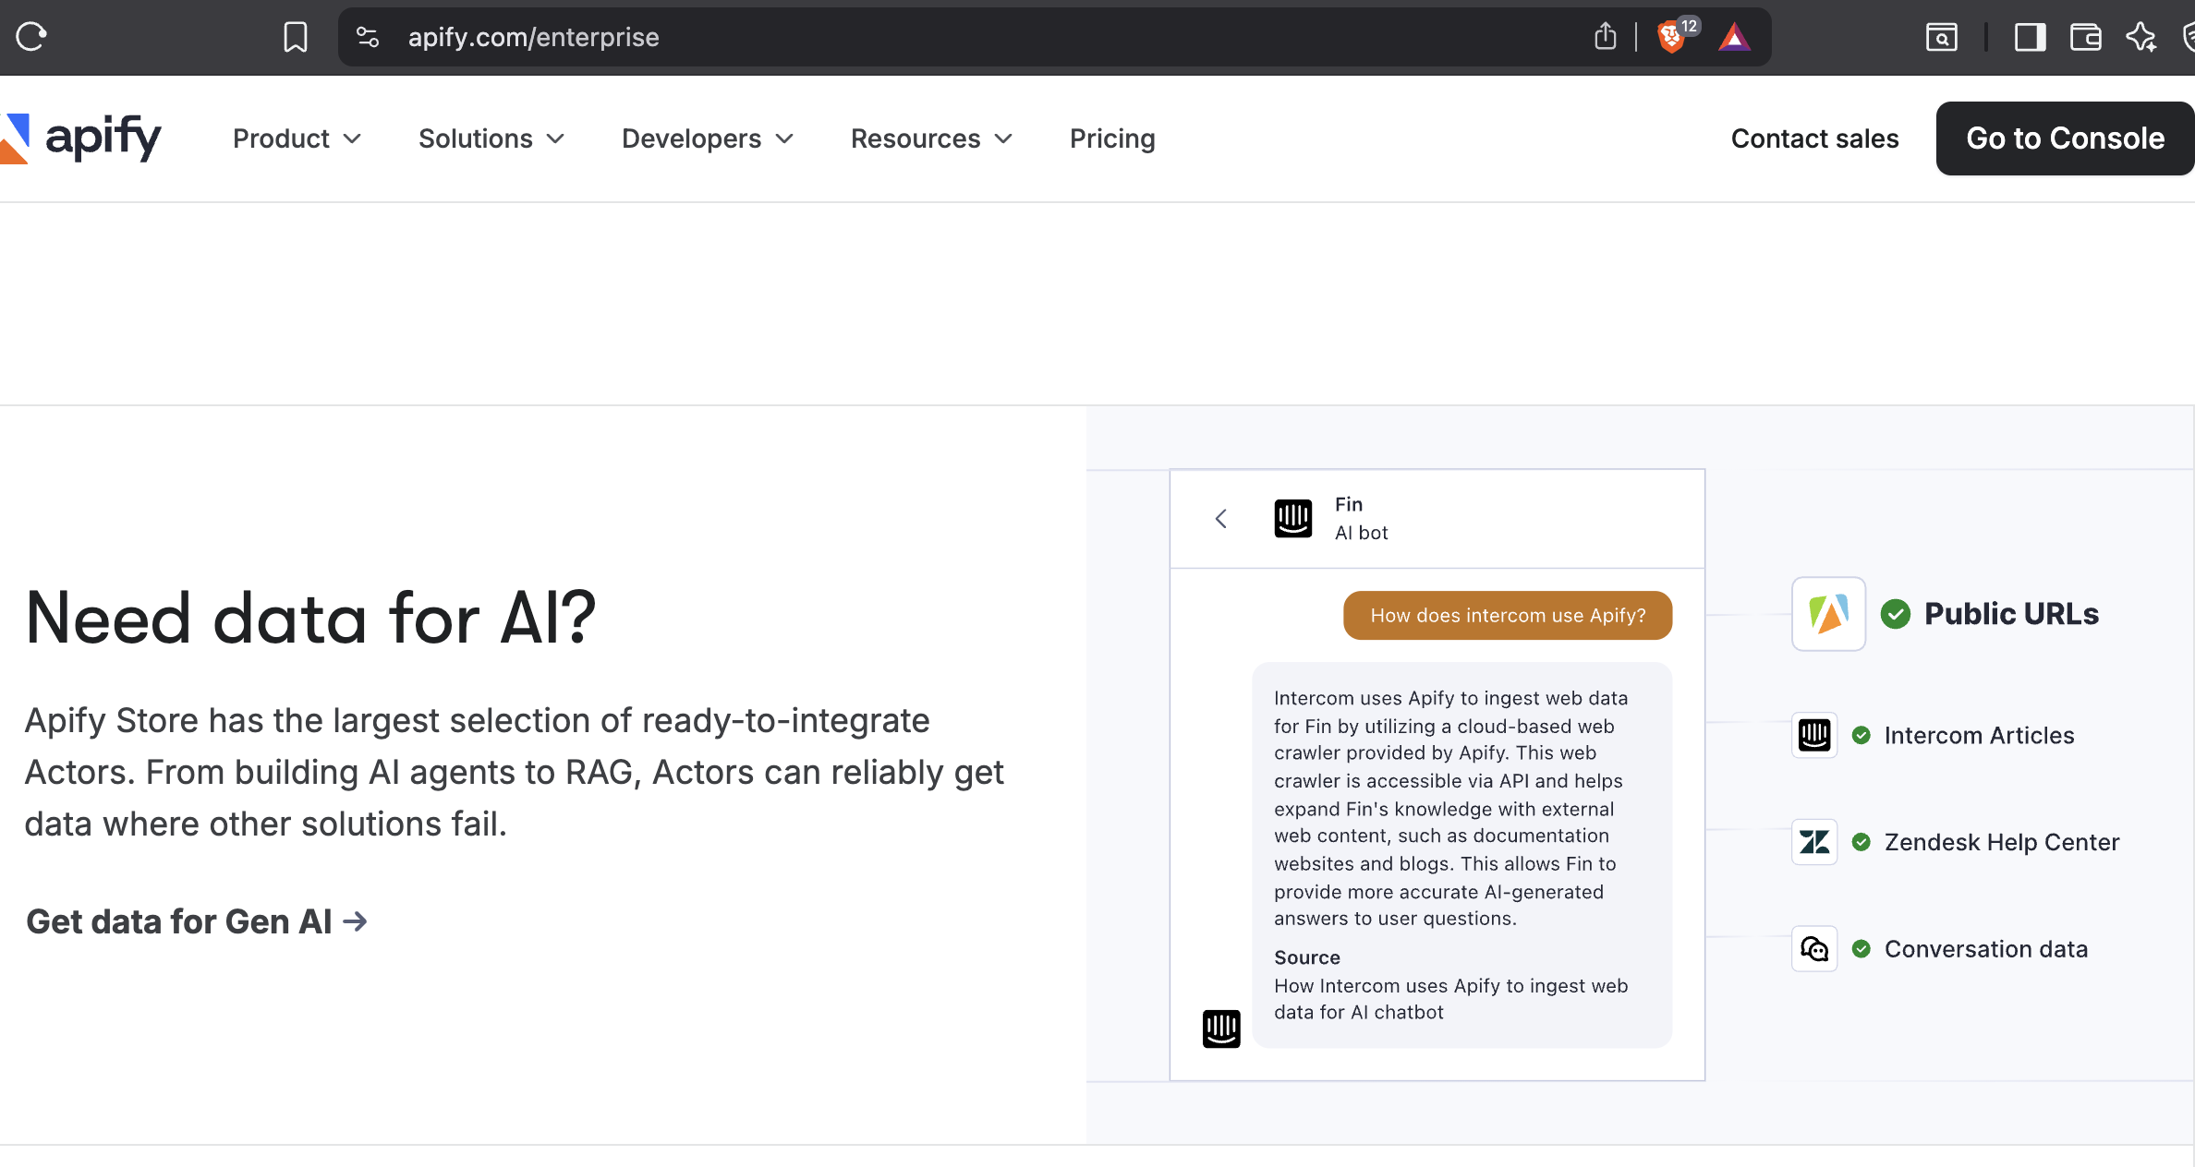This screenshot has width=2195, height=1167.
Task: Click the Public URLs label
Action: point(2011,614)
